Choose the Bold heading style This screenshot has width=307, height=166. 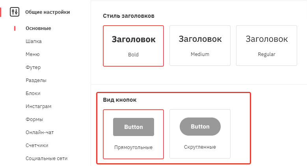coord(133,46)
